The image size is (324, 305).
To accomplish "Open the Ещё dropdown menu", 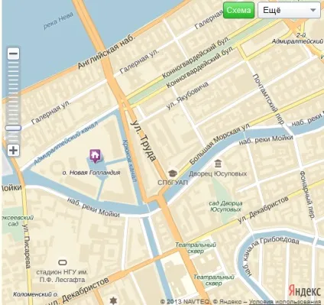I will tap(289, 10).
